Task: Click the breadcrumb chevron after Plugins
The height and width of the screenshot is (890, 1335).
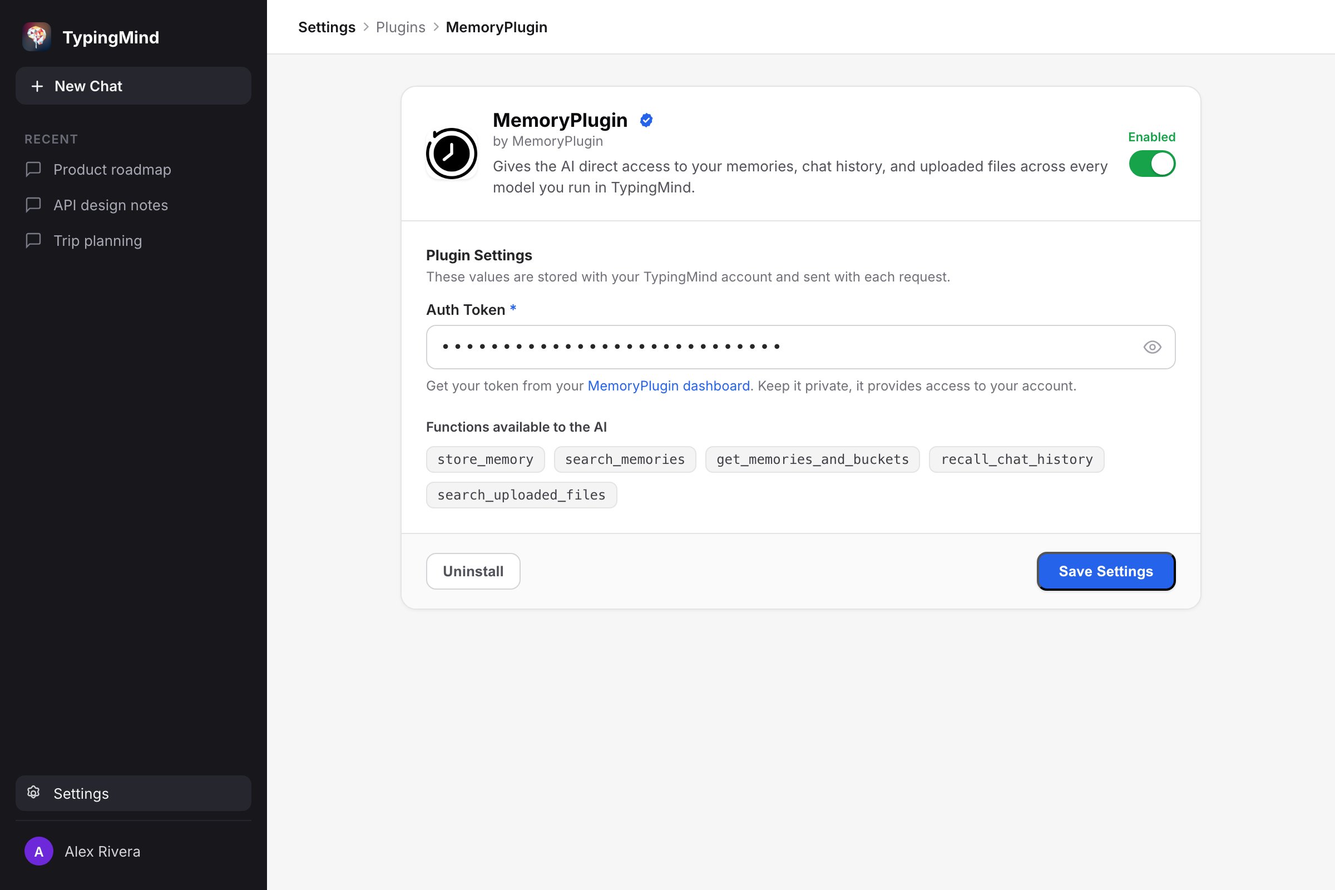Action: pyautogui.click(x=436, y=27)
